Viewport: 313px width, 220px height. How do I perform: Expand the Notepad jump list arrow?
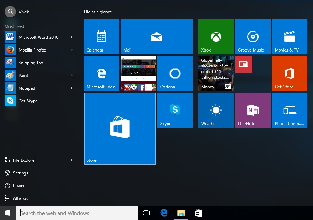71,88
